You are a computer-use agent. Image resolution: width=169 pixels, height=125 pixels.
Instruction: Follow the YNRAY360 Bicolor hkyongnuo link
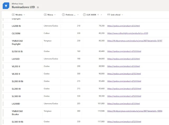coord(135,111)
